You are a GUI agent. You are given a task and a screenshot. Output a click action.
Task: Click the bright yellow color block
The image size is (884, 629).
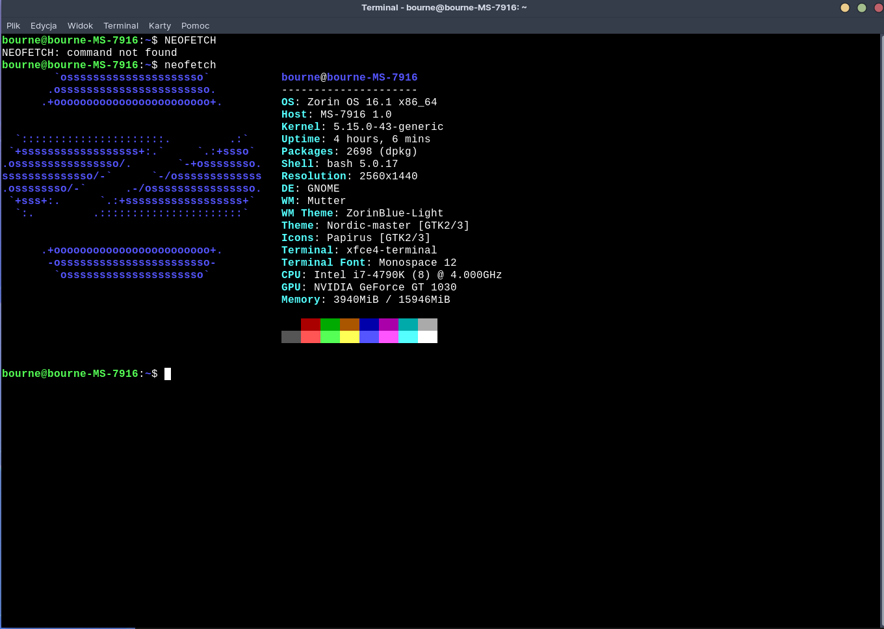tap(350, 337)
